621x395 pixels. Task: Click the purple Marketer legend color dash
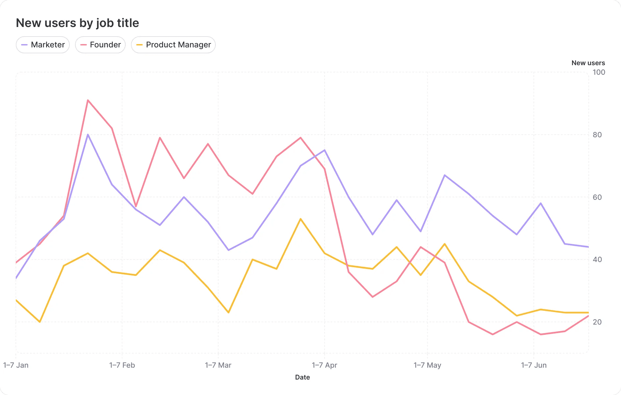click(x=24, y=45)
